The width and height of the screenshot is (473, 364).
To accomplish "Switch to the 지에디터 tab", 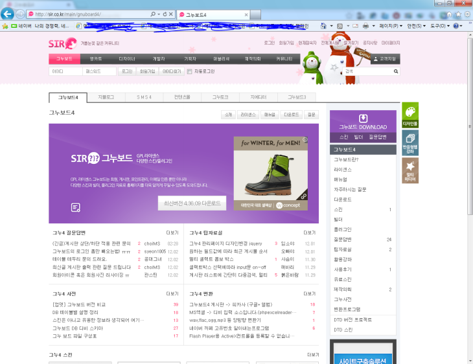I will pyautogui.click(x=259, y=97).
